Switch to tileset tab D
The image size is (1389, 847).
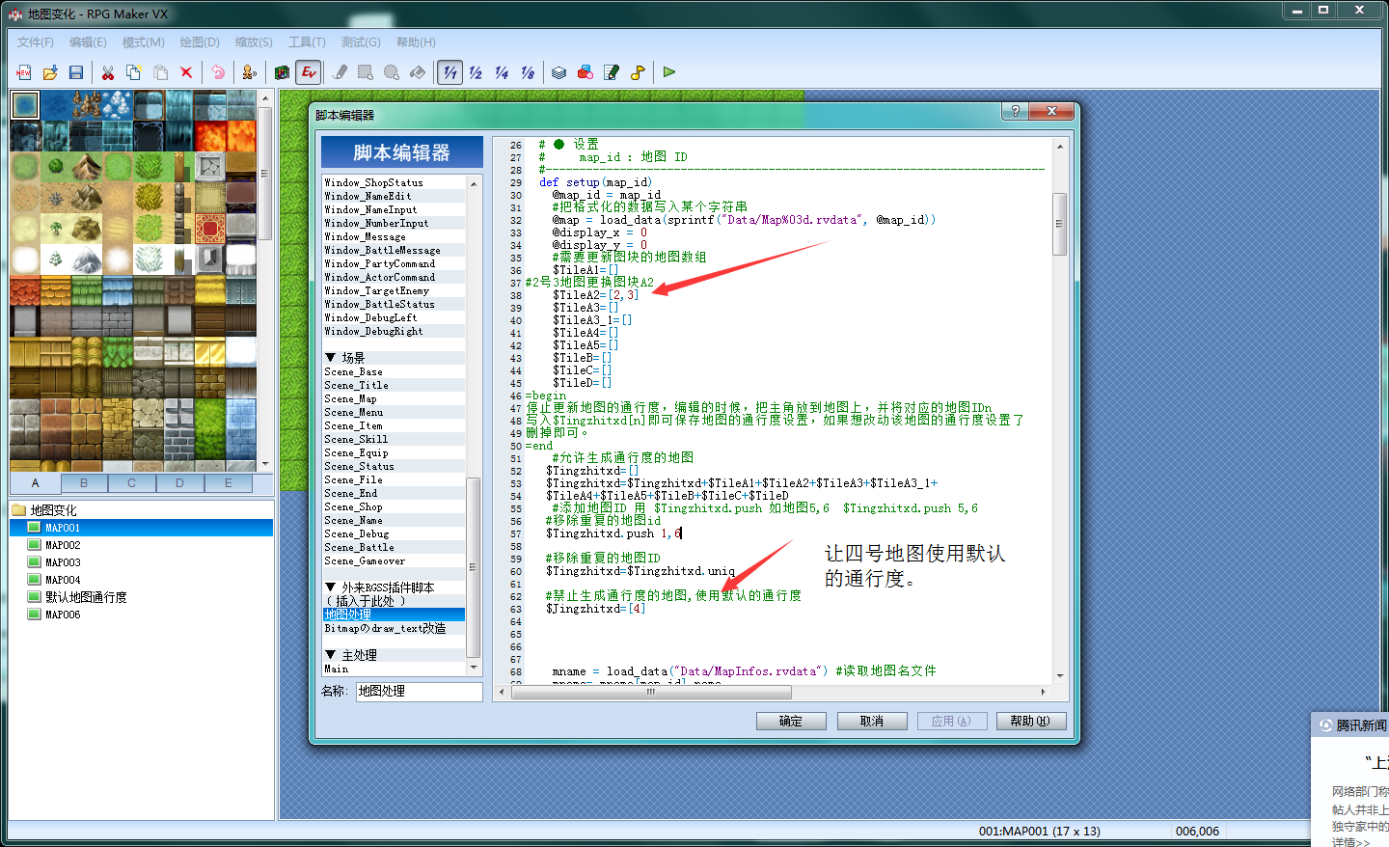180,483
